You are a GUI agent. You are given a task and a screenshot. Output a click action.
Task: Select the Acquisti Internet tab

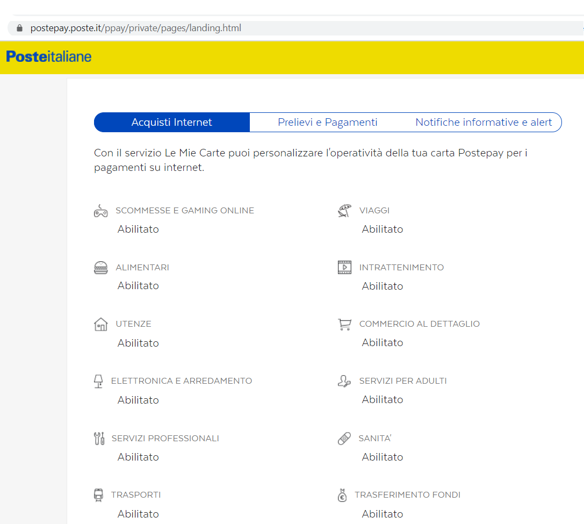click(172, 122)
